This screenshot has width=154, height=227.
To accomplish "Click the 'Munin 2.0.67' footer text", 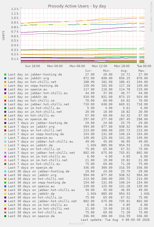I will (77, 224).
